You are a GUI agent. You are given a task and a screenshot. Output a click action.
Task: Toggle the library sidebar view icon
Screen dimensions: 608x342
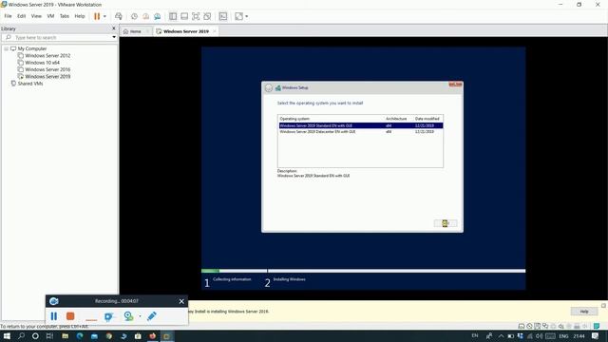(x=173, y=16)
